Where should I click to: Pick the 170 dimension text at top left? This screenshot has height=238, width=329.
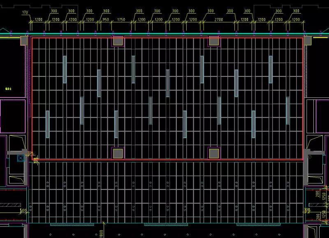tap(25, 12)
